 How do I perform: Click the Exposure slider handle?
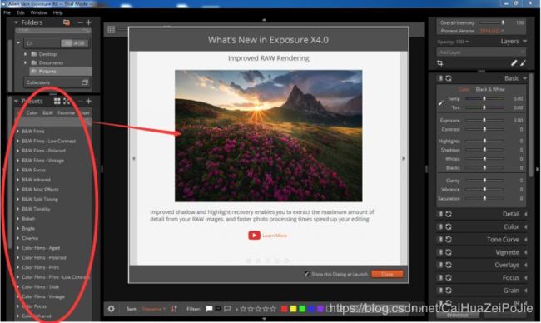pyautogui.click(x=484, y=120)
